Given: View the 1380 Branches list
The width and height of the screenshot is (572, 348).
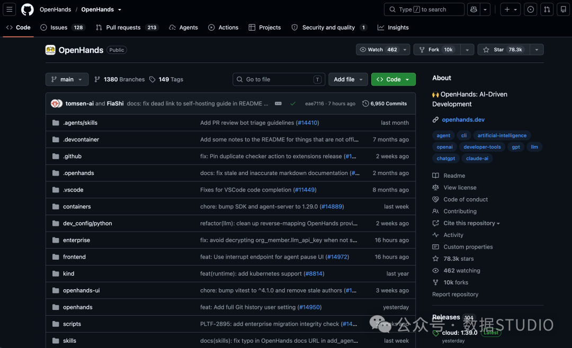Looking at the screenshot, I should [x=120, y=79].
